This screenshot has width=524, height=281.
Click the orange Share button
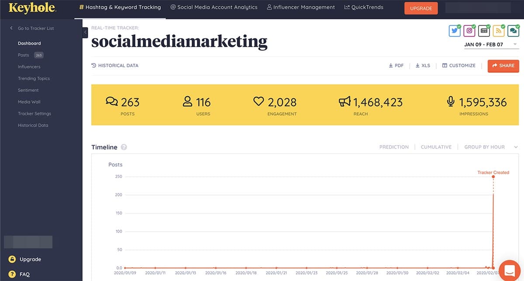point(503,66)
